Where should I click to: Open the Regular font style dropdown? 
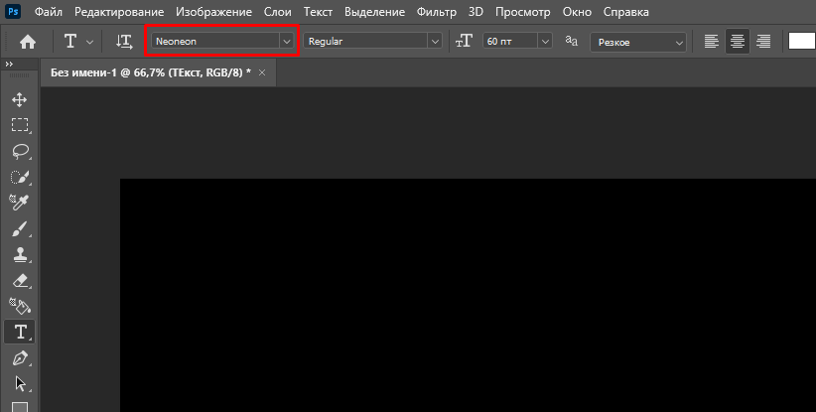(372, 41)
